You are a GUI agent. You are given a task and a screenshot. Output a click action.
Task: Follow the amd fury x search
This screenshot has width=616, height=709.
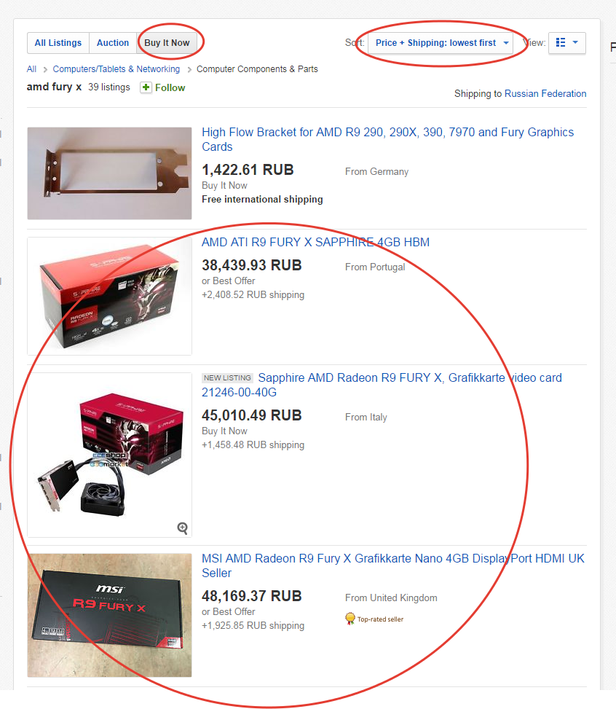(162, 87)
